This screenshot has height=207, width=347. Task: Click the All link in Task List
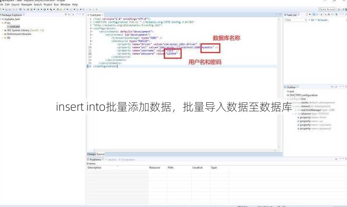[312, 20]
